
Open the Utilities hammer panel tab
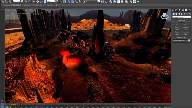pos(189,10)
